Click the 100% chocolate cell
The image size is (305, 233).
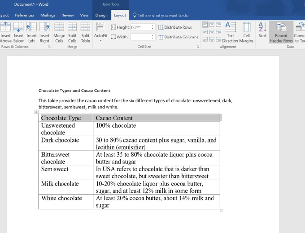(157, 129)
